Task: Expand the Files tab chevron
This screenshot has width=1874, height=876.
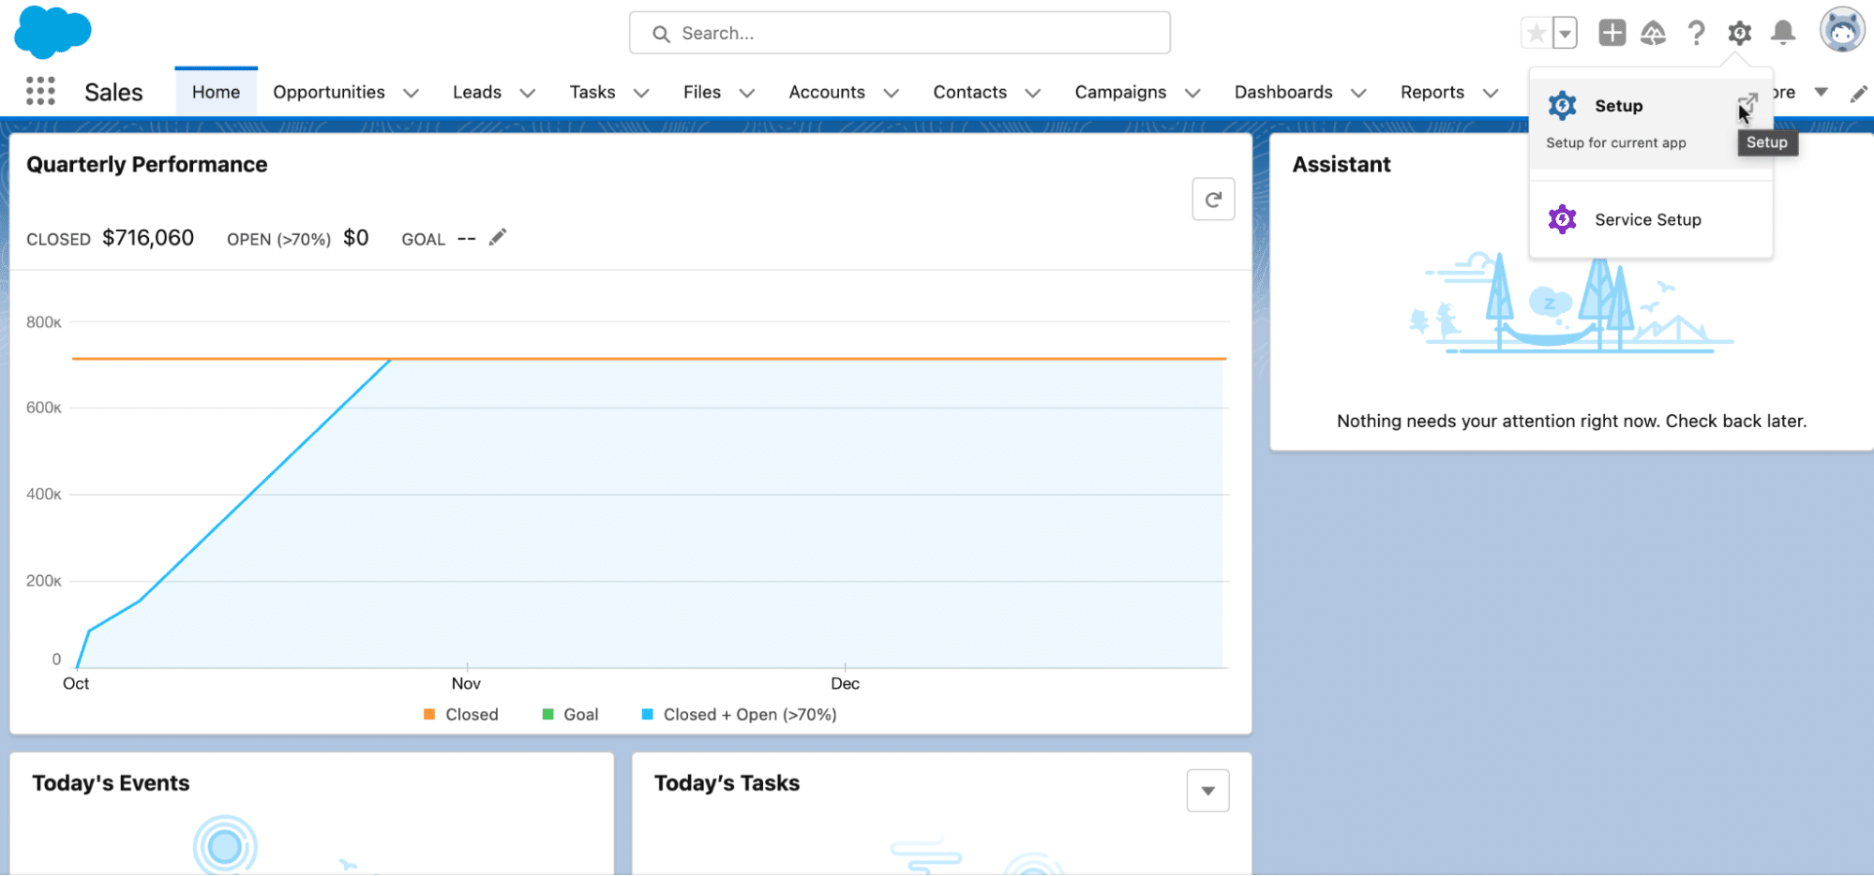Action: (747, 93)
